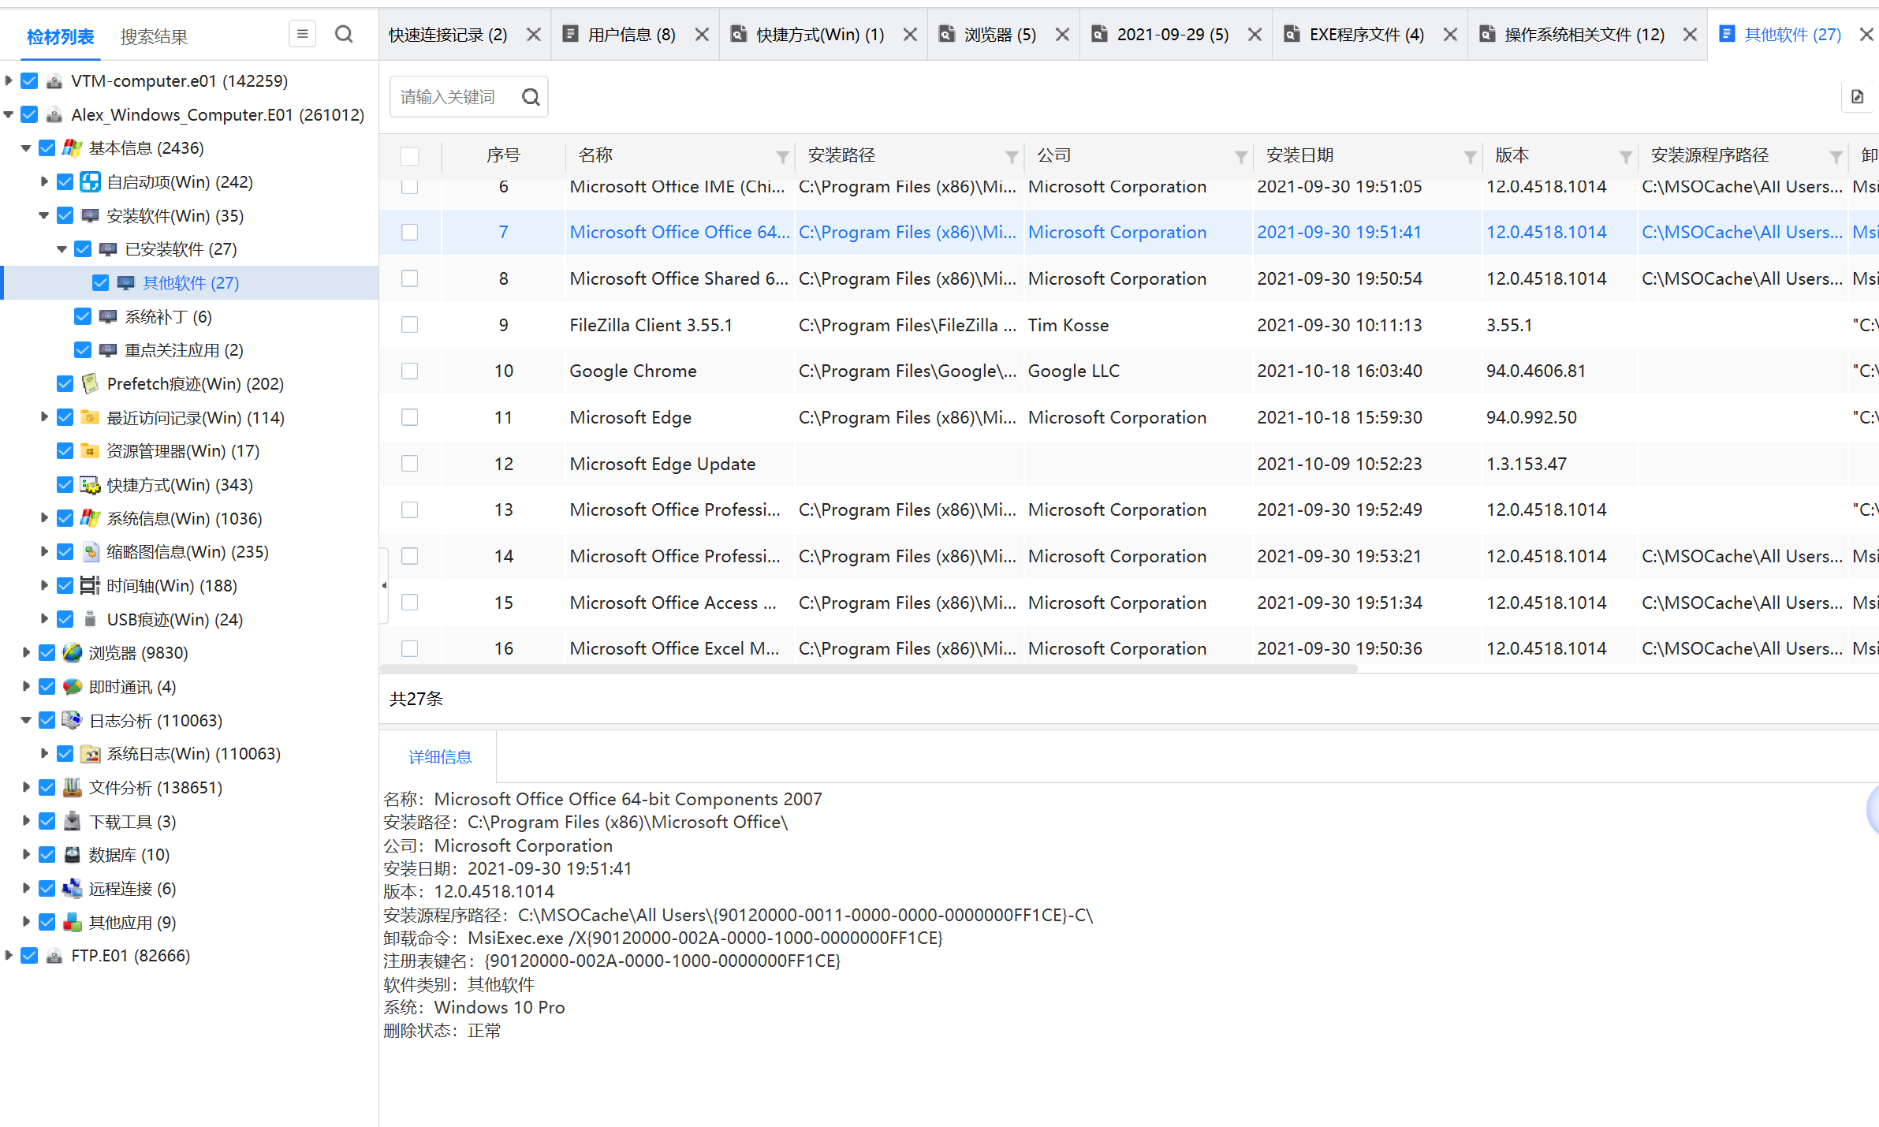The height and width of the screenshot is (1127, 1879).
Task: Switch to the 搜索结果 tab
Action: coord(154,37)
